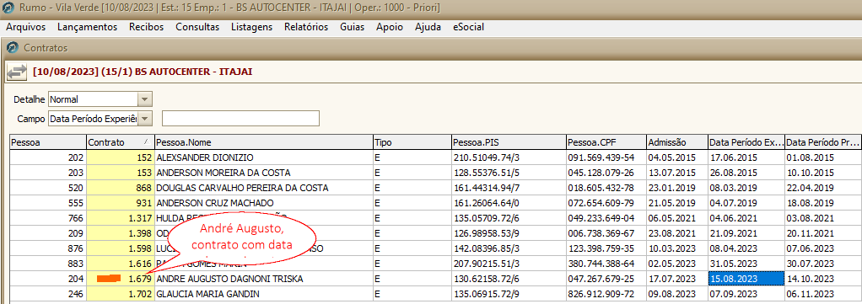Open the Listagens menu
862x304 pixels.
click(x=252, y=27)
